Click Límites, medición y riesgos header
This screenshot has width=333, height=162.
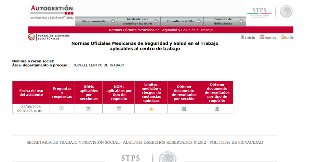[x=151, y=93]
